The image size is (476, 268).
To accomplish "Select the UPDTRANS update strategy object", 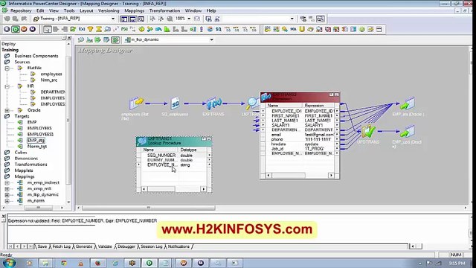I will click(368, 131).
